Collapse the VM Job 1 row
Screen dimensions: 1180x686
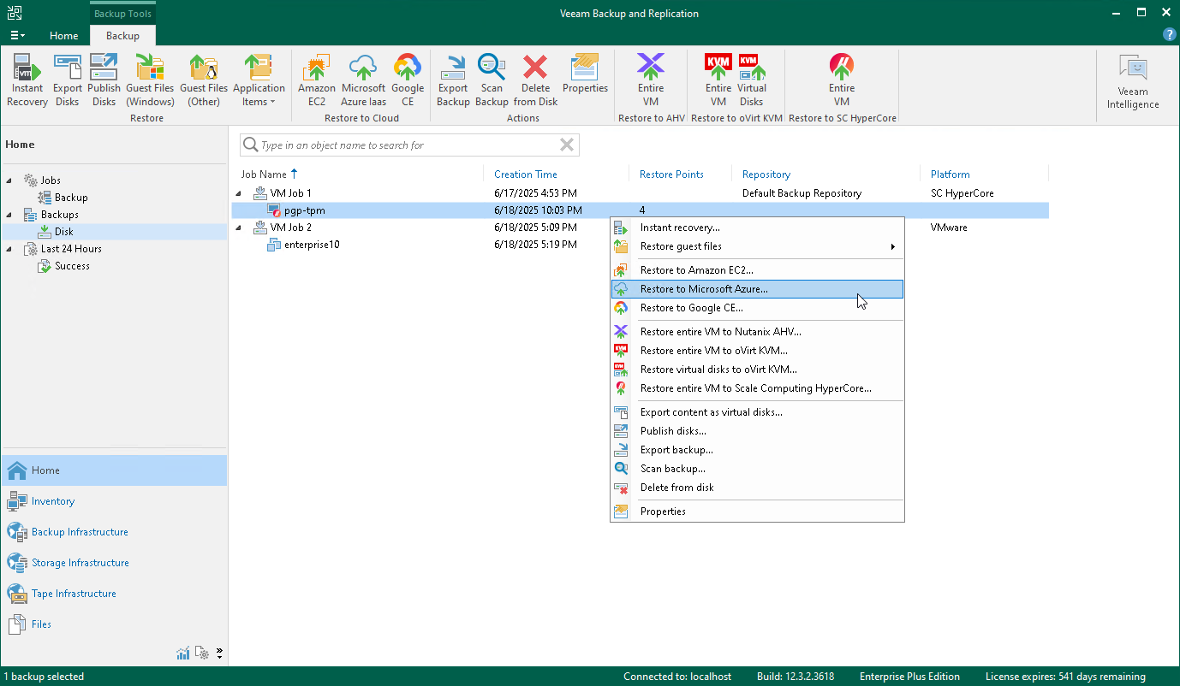(x=240, y=193)
